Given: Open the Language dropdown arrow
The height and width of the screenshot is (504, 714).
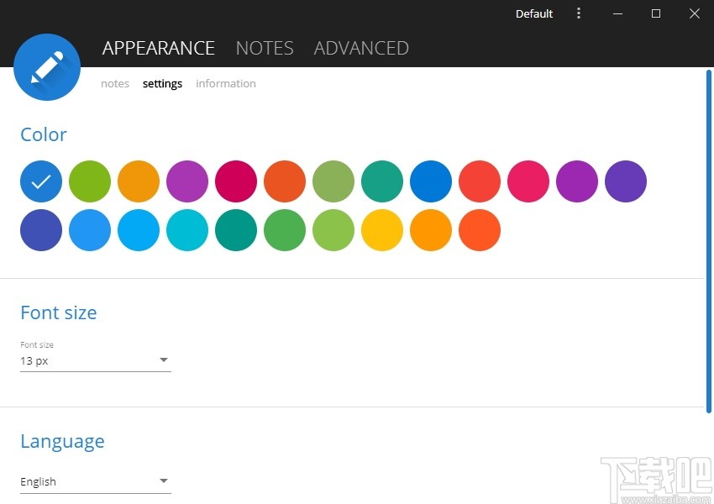Looking at the screenshot, I should pyautogui.click(x=164, y=481).
